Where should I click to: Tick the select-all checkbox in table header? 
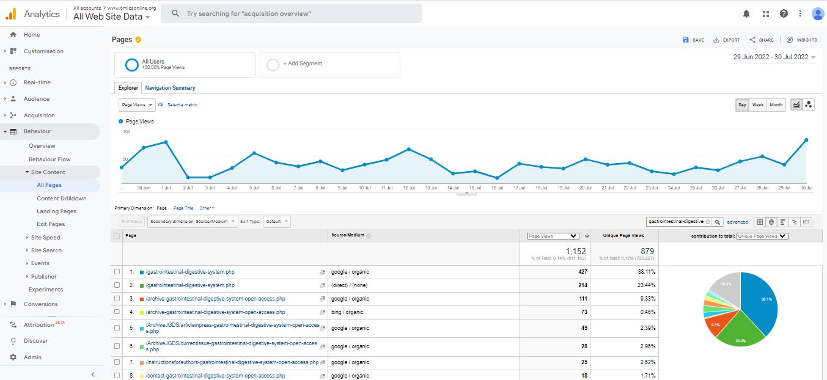tap(117, 236)
